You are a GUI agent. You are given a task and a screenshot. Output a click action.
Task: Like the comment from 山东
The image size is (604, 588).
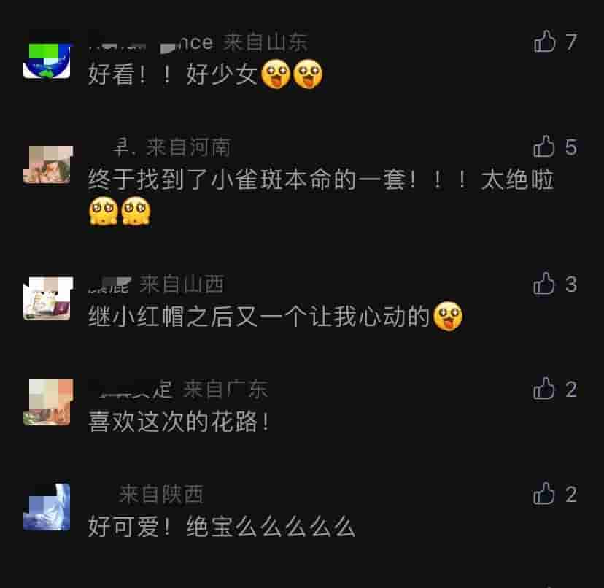[545, 42]
